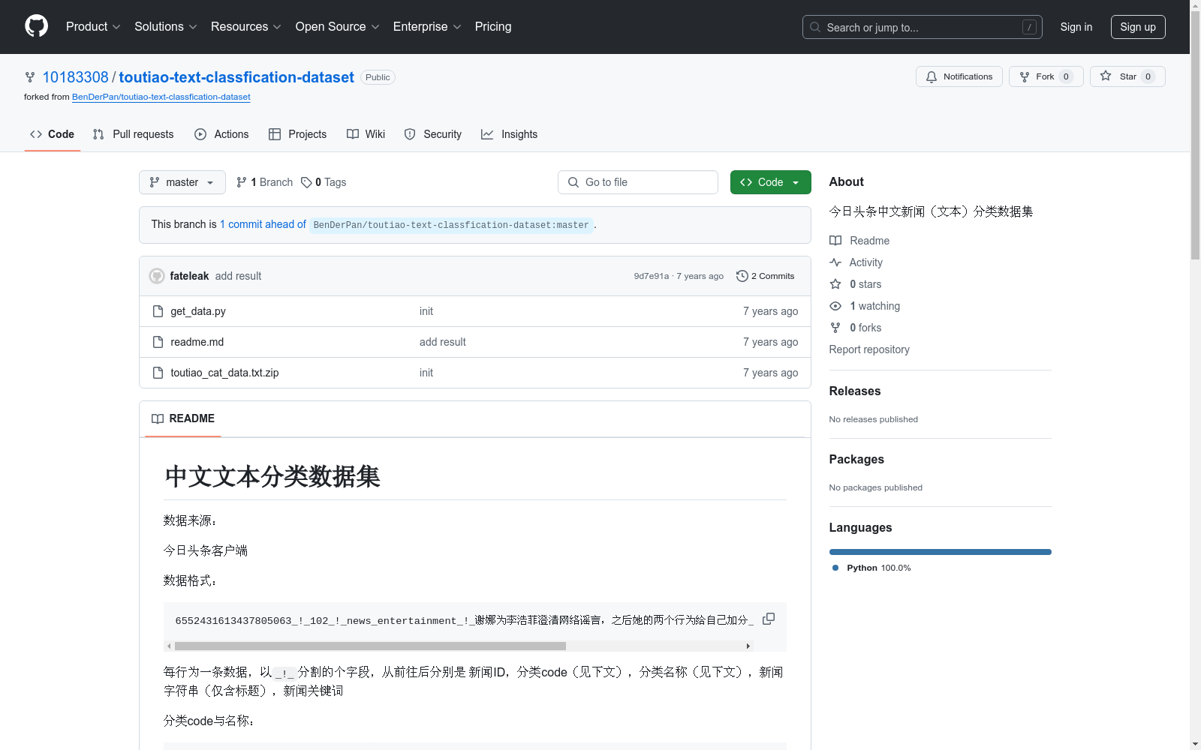This screenshot has width=1201, height=750.
Task: Expand the Solutions menu
Action: point(165,26)
